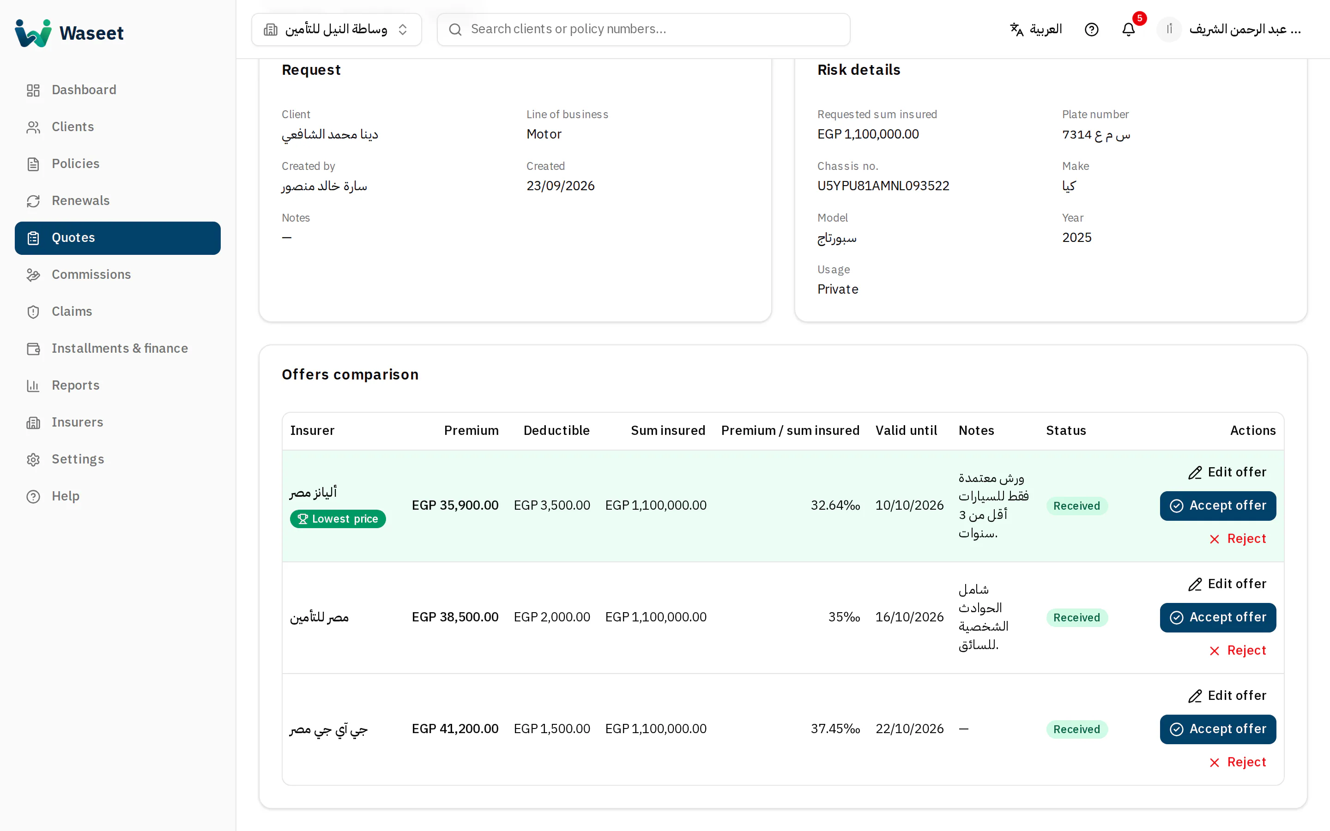Click the Dashboard grid icon

pyautogui.click(x=34, y=90)
